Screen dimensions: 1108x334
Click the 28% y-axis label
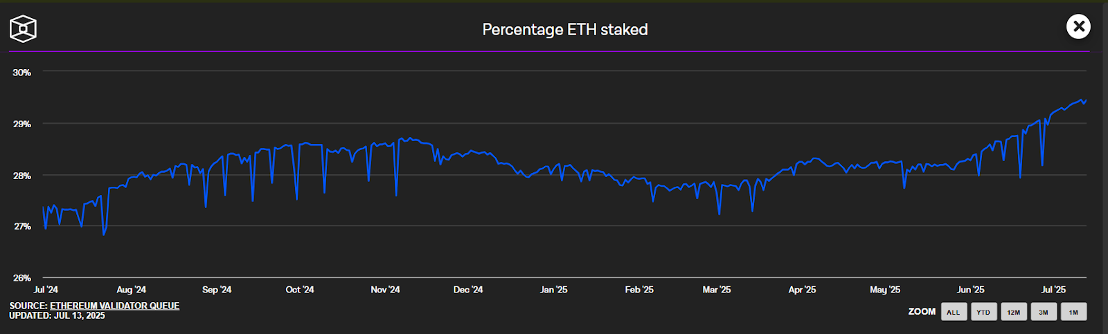coord(22,176)
